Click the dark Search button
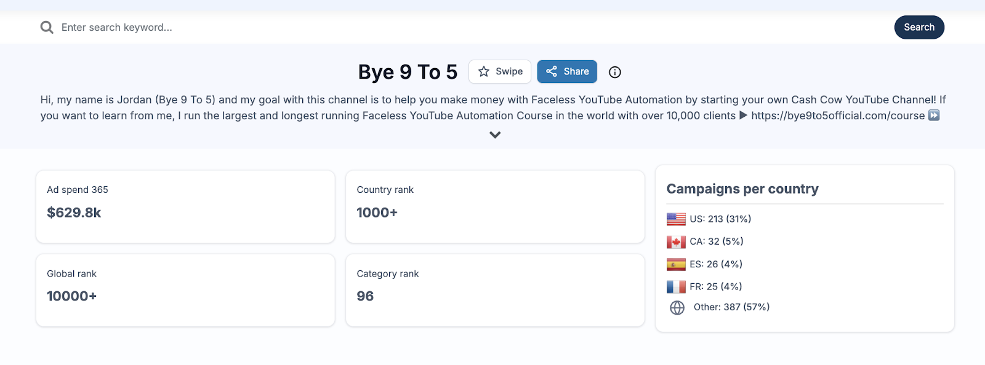 (919, 27)
